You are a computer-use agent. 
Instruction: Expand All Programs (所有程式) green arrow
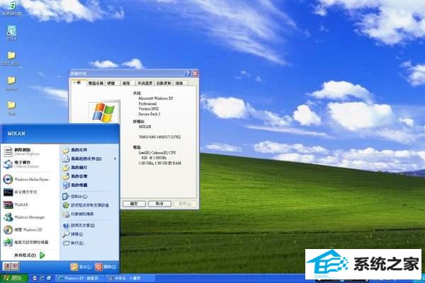pyautogui.click(x=42, y=255)
